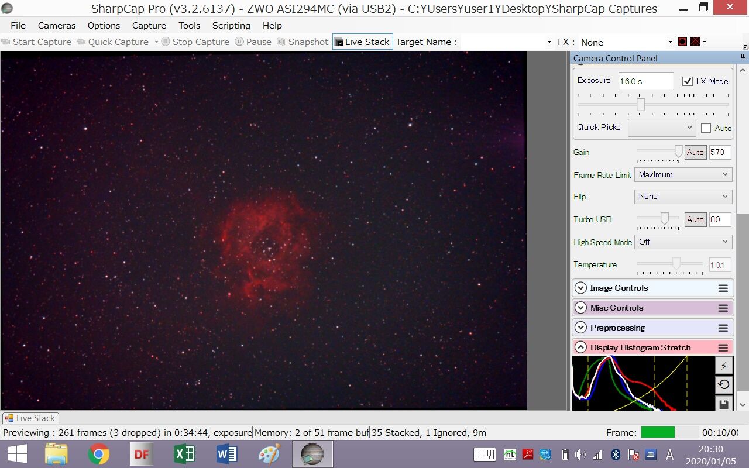Click the Frame progress bar
This screenshot has height=468, width=749.
669,432
